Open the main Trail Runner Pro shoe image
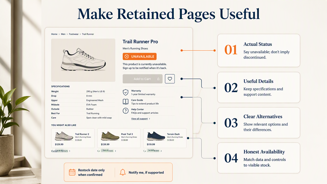327x184 pixels. click(83, 60)
